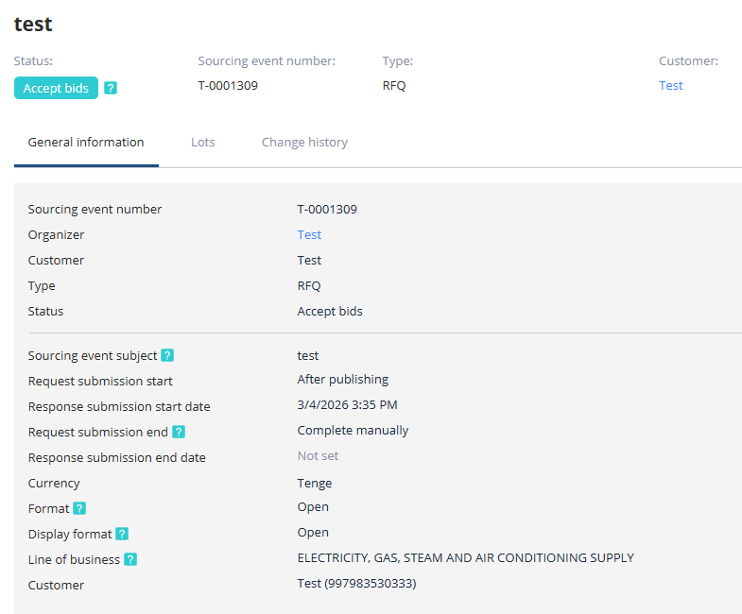Viewport: 742px width, 614px height.
Task: Go to the Change history tab
Action: pos(304,143)
